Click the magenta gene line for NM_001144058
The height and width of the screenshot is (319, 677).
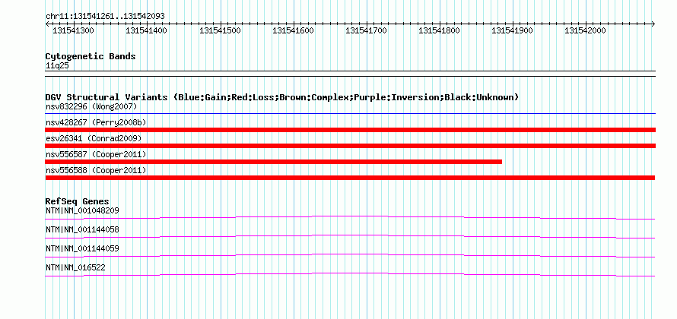pos(350,237)
